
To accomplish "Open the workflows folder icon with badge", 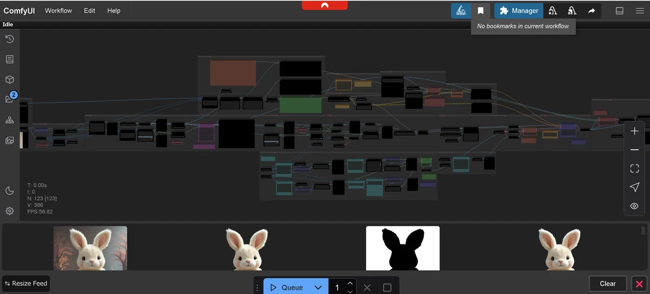I will pyautogui.click(x=10, y=99).
